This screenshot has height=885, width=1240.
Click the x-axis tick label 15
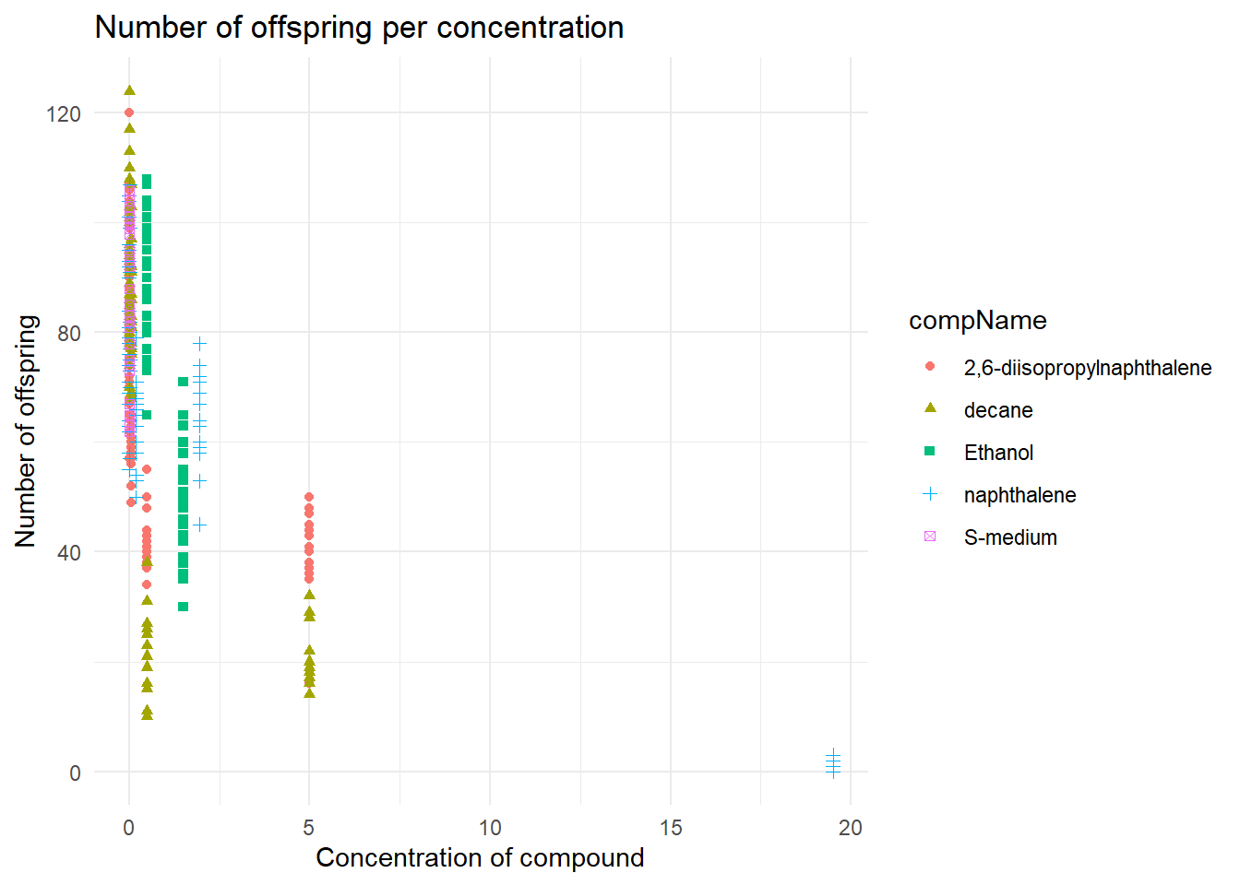click(x=671, y=828)
